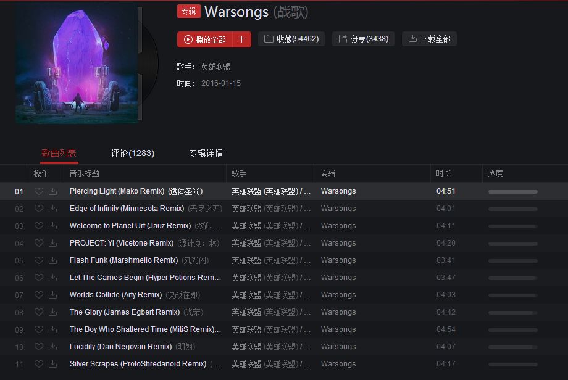The height and width of the screenshot is (380, 568).
Task: Share album using 分享(3438) button
Action: [x=363, y=39]
